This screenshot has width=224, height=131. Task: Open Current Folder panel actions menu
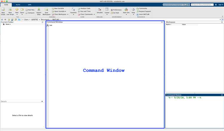pyautogui.click(x=43, y=22)
